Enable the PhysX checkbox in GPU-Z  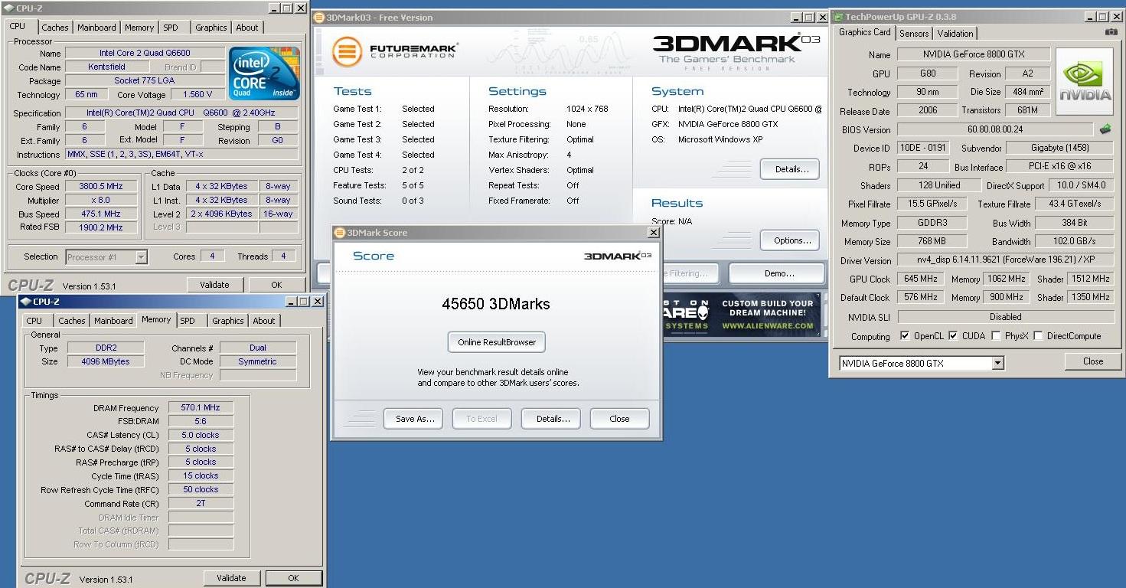click(x=996, y=335)
